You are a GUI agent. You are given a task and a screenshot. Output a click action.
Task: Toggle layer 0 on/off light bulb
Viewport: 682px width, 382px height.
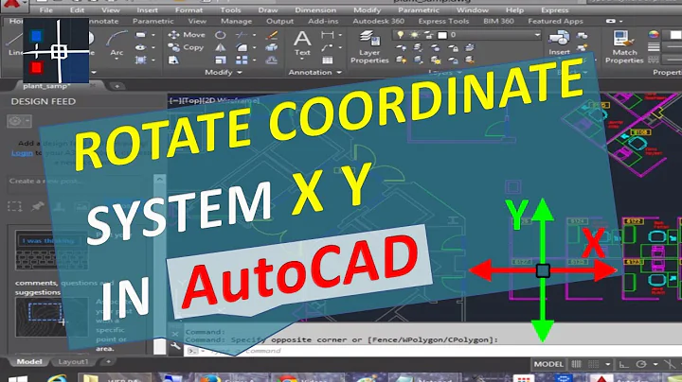pyautogui.click(x=400, y=35)
